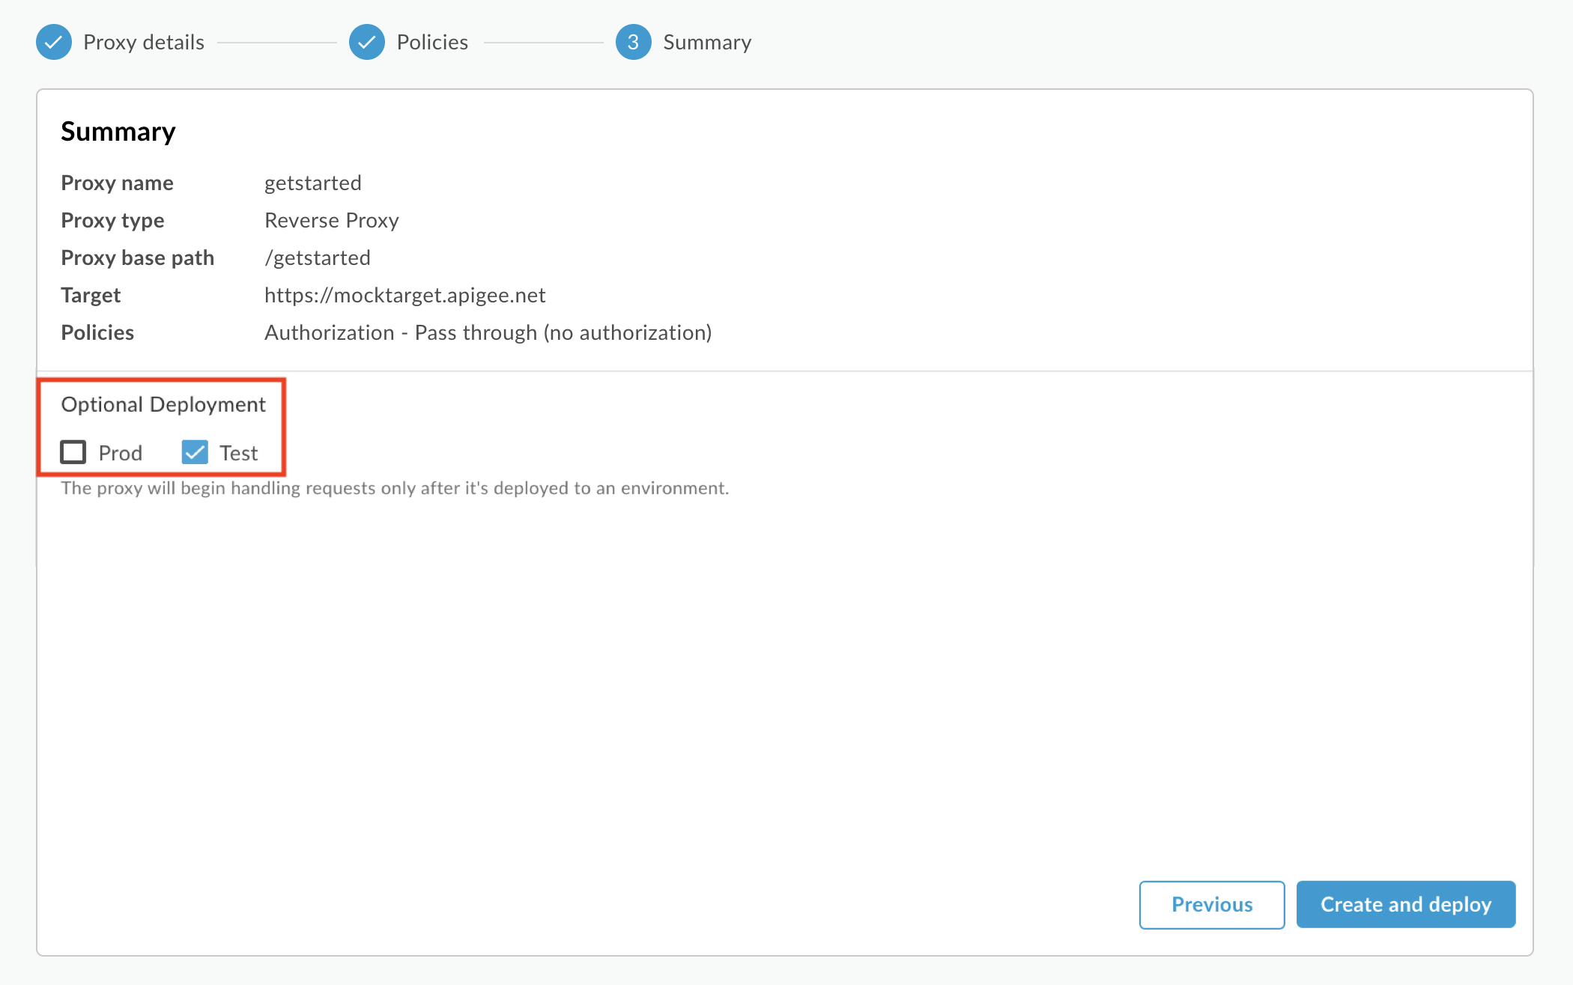Click the Prod environment checkbox icon
Image resolution: width=1573 pixels, height=985 pixels.
(74, 451)
